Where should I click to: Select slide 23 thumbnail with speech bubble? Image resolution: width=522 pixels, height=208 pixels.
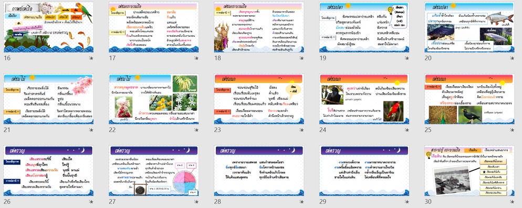(x=259, y=99)
